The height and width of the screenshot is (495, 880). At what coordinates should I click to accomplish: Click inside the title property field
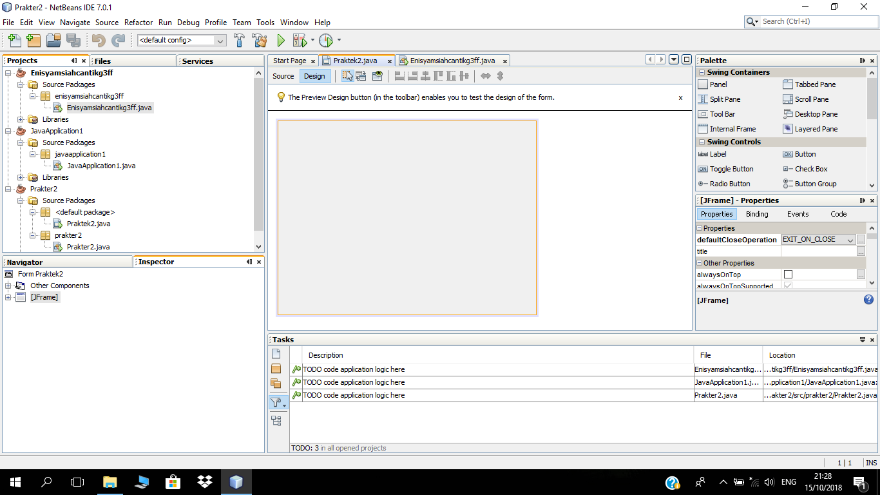coord(818,251)
